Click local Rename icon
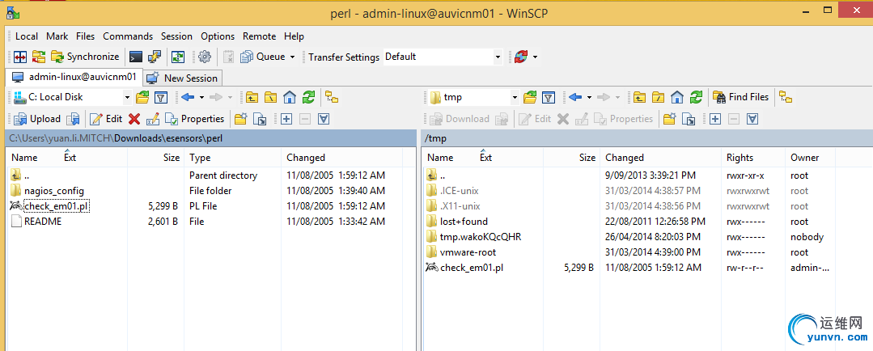 (x=153, y=119)
